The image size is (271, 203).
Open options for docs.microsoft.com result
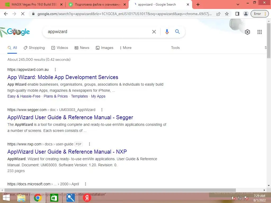point(85,184)
